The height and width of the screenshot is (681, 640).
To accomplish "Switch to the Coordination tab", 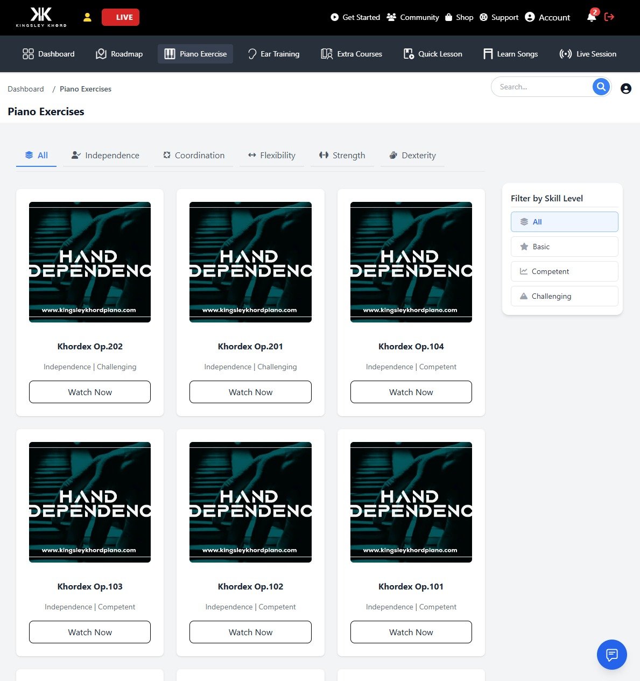I will (194, 155).
